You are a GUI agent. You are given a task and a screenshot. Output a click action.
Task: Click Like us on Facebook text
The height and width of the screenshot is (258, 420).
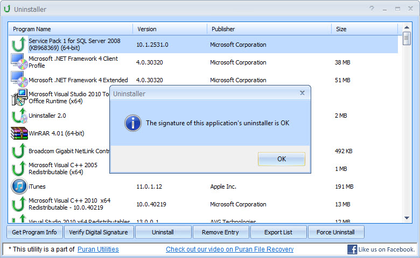tap(387, 249)
